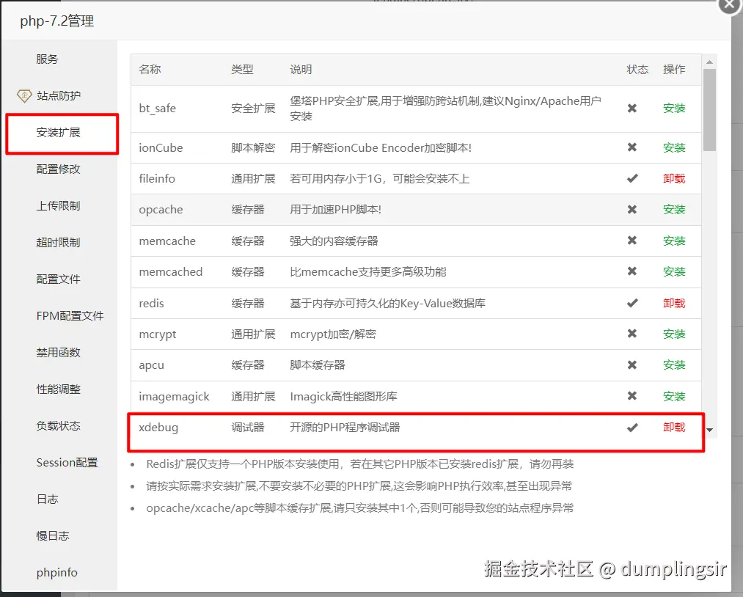The width and height of the screenshot is (743, 597).
Task: Open Session配置 in the sidebar
Action: tap(67, 463)
